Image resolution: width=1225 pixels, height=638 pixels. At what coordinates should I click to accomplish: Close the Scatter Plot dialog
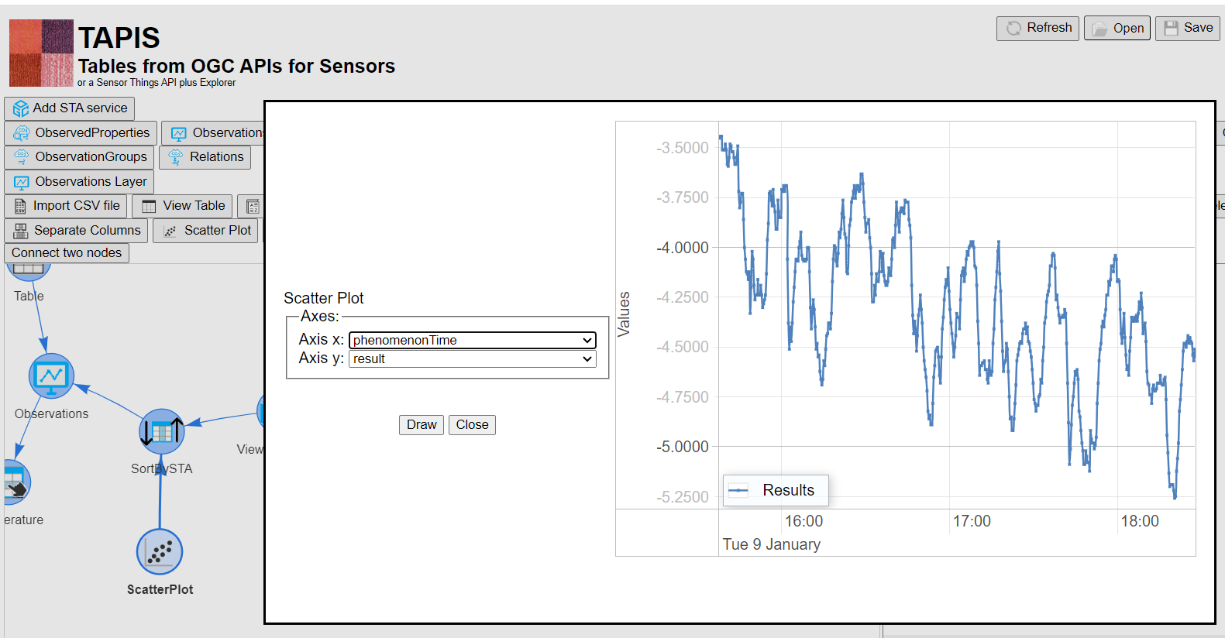click(472, 425)
